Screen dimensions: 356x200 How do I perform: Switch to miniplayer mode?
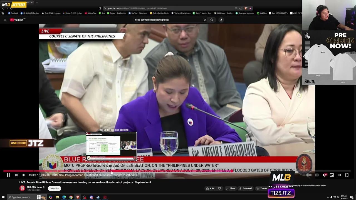pos(332,175)
